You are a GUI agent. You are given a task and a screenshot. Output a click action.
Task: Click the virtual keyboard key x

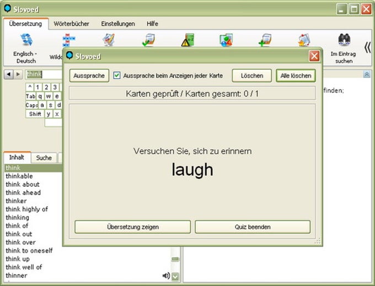[57, 114]
